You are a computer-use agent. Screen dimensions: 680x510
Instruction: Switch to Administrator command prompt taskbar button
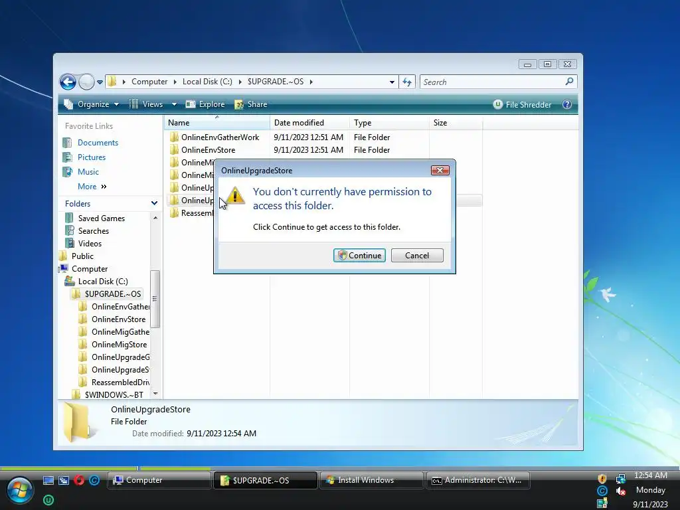tap(478, 480)
